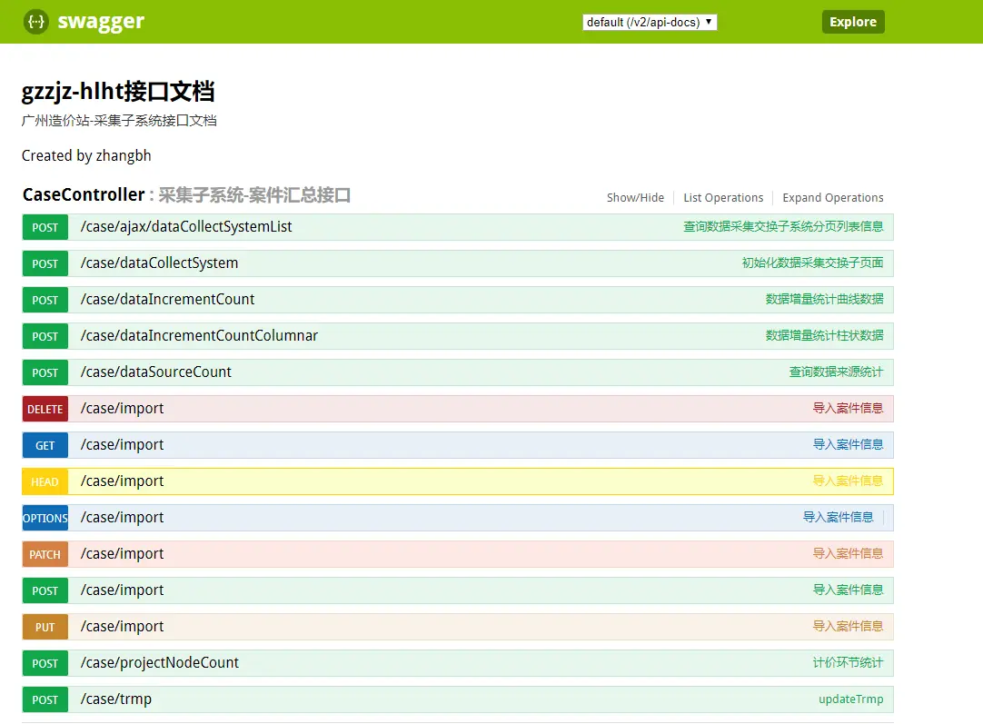Image resolution: width=983 pixels, height=724 pixels.
Task: Click Expand Operations link
Action: (x=832, y=197)
